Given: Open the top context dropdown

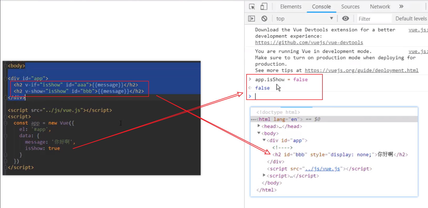Looking at the screenshot, I should [305, 19].
